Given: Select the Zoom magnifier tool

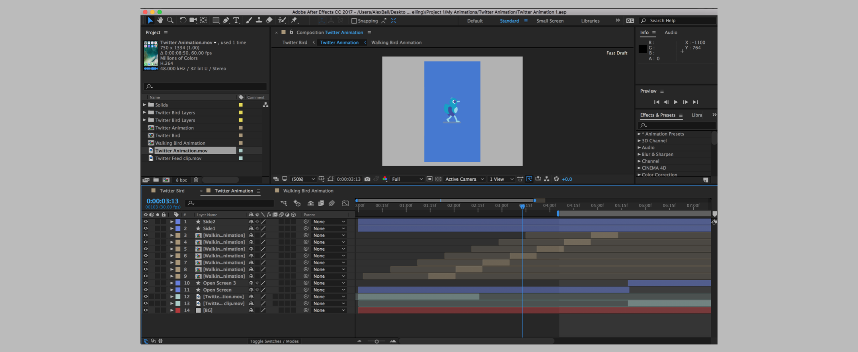Looking at the screenshot, I should click(x=170, y=20).
